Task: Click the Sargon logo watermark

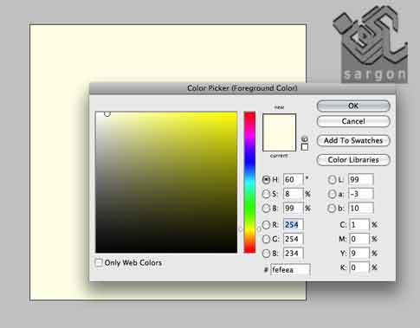Action: (371, 43)
